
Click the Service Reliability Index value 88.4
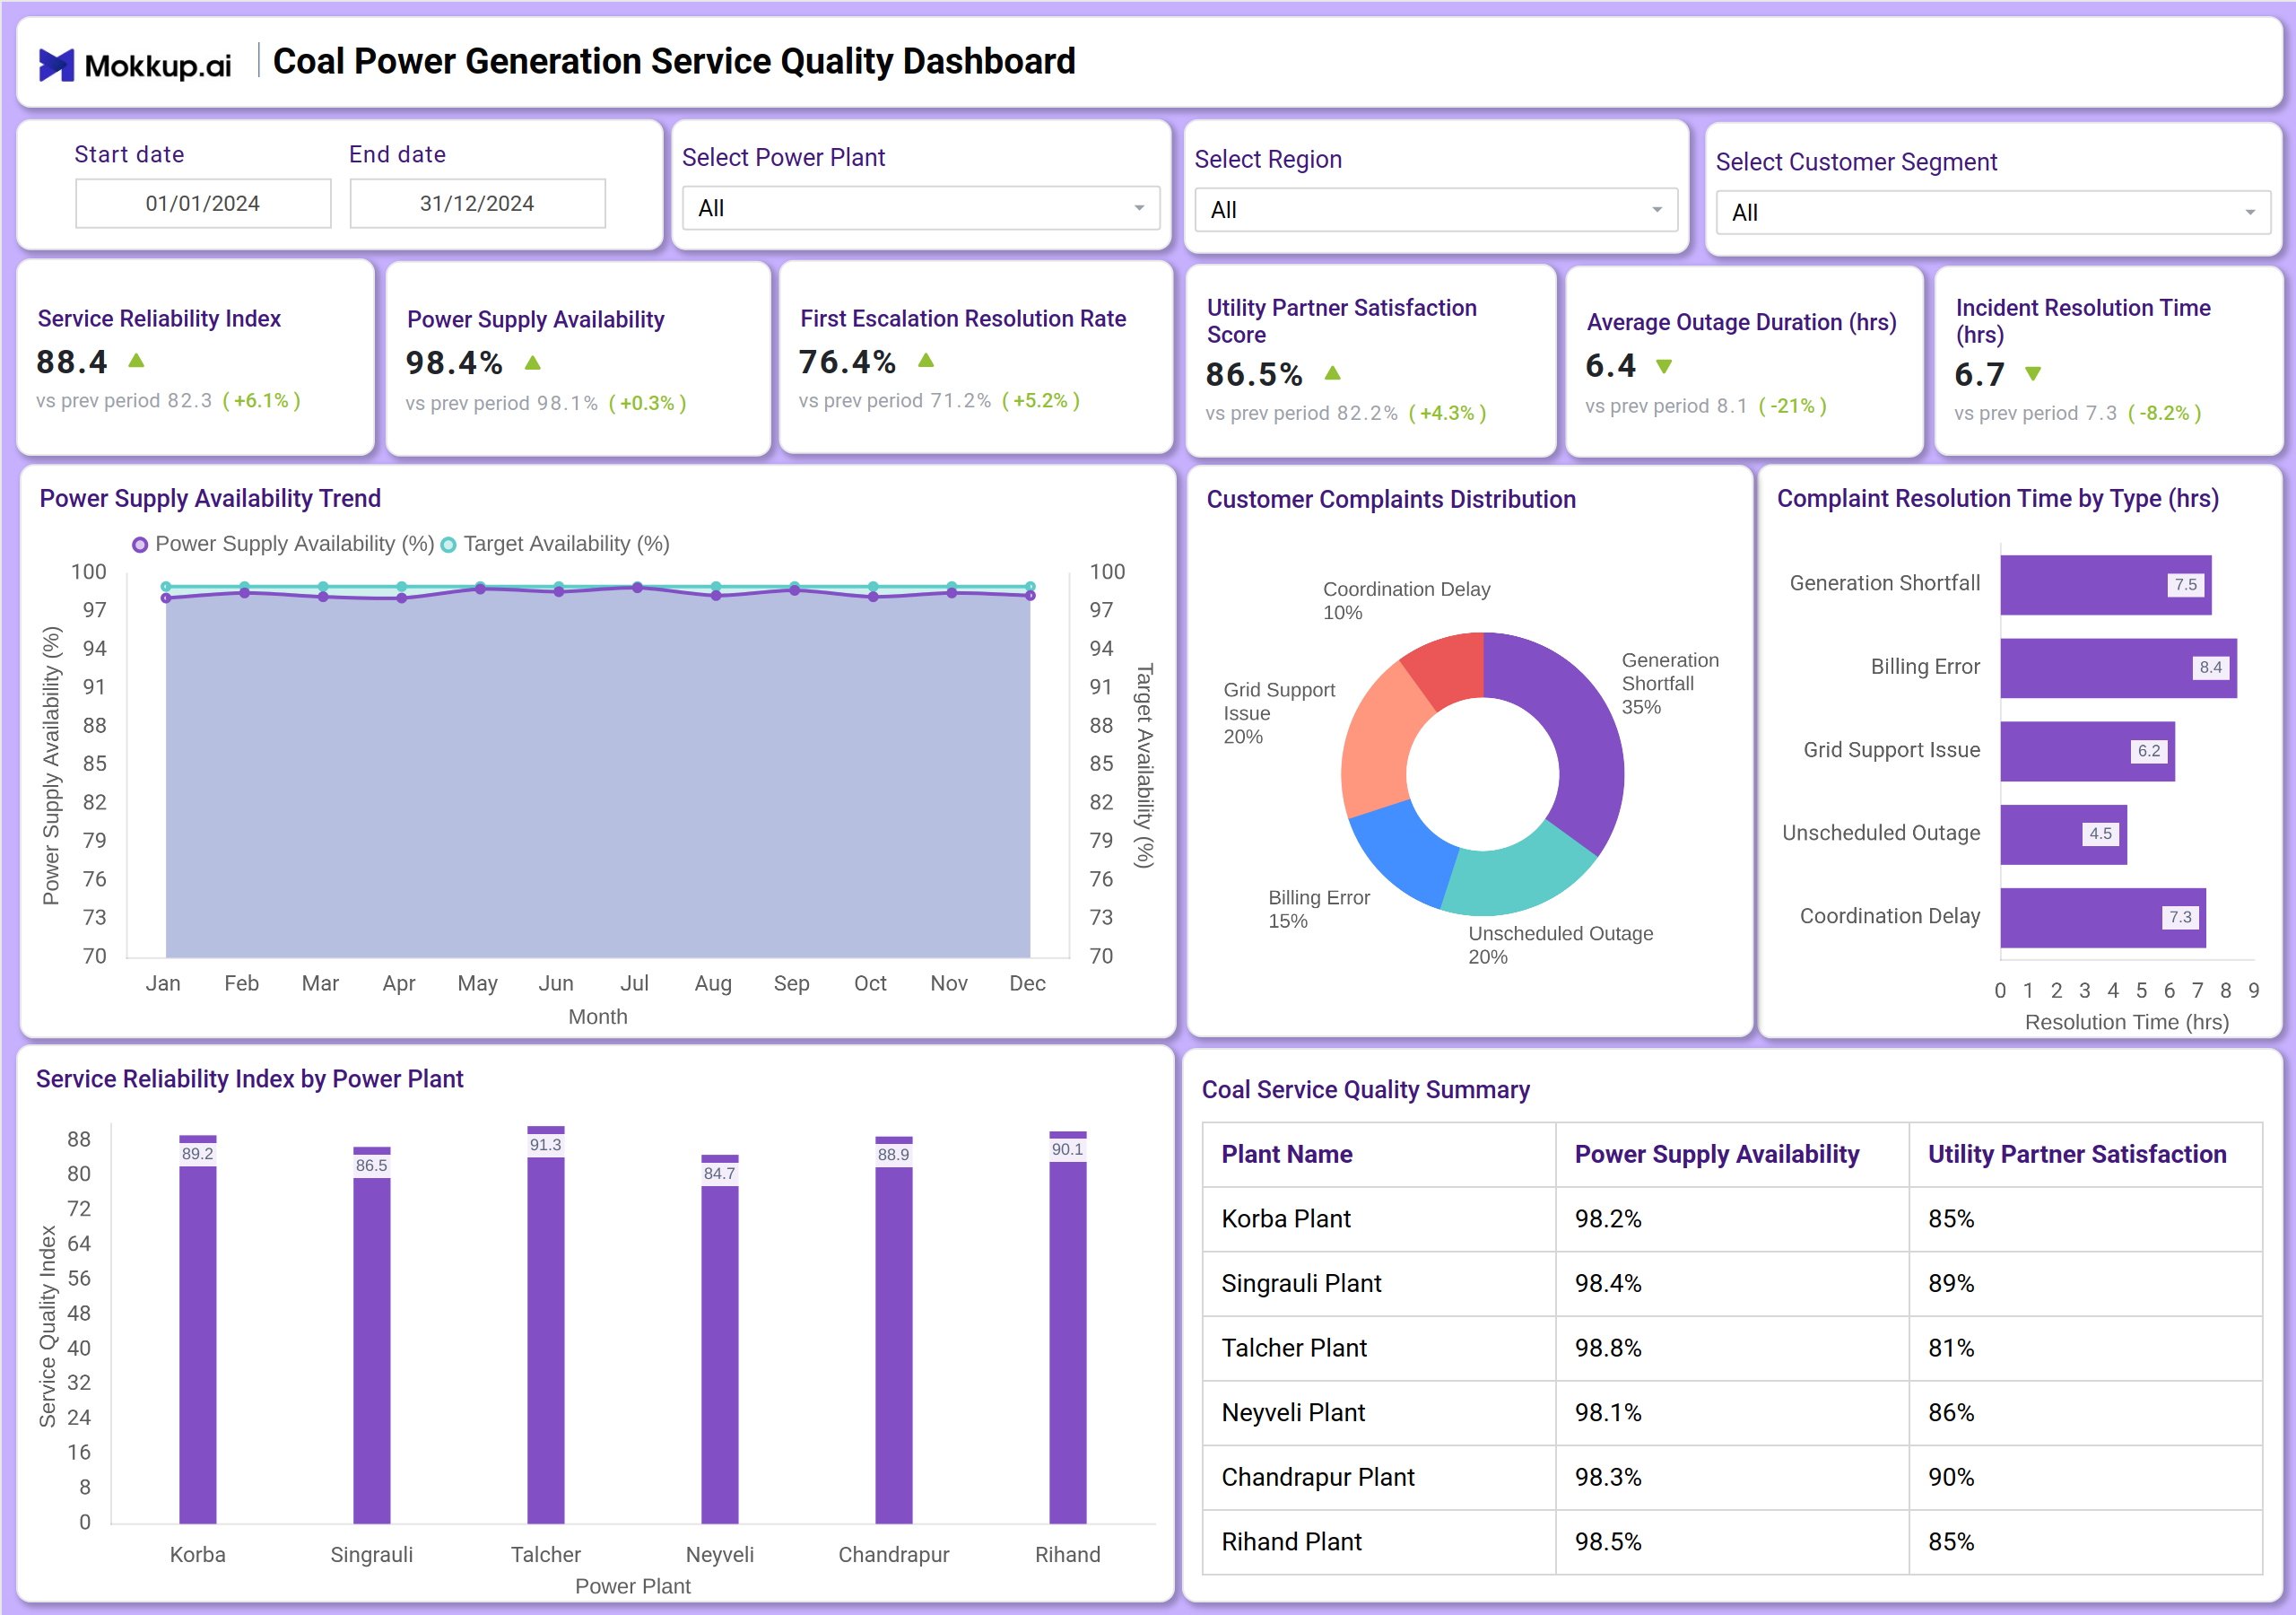(72, 362)
